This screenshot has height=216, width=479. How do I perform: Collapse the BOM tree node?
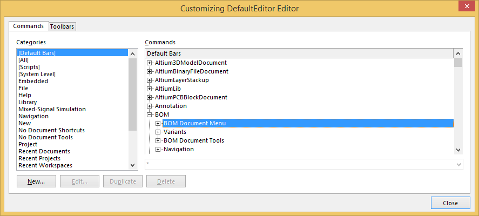(x=150, y=114)
